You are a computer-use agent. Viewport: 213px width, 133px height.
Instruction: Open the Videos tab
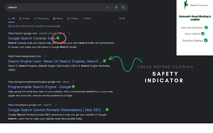(73, 19)
